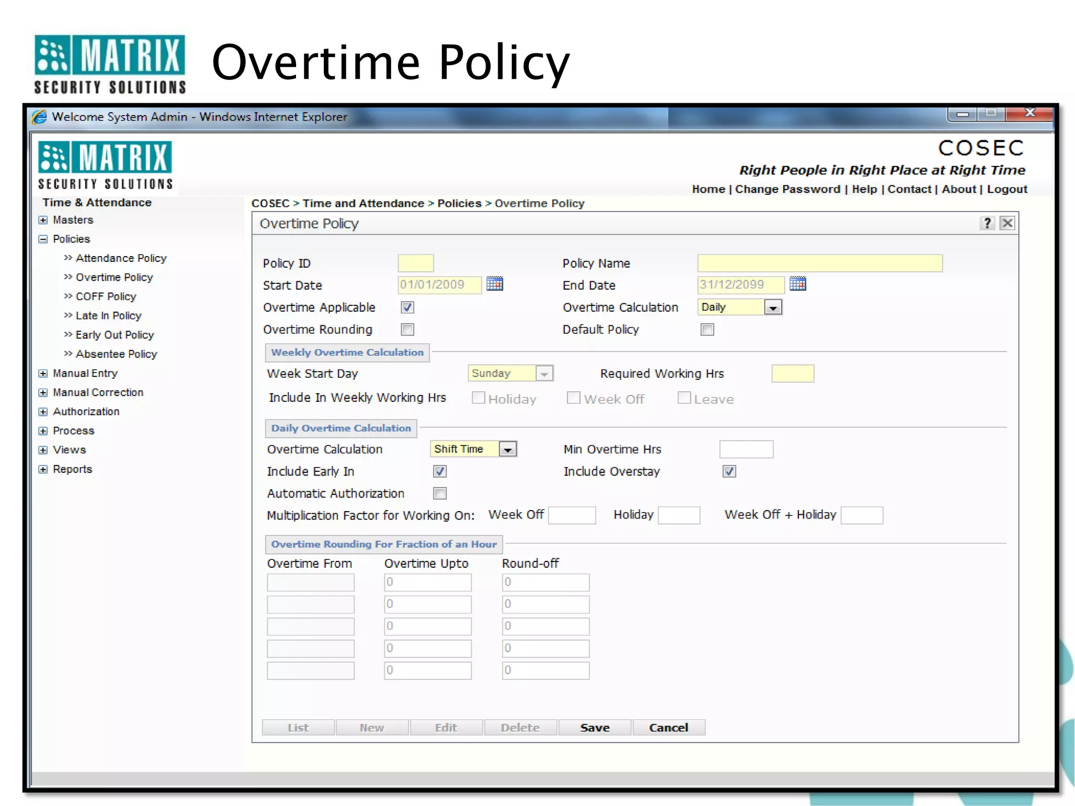Image resolution: width=1075 pixels, height=806 pixels.
Task: Click the Matrix logo in the page header
Action: tap(105, 165)
